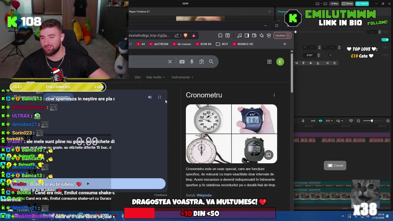This screenshot has width=393, height=221.
Task: Switch stopwatch widget to Temporizator mode
Action: click(26, 97)
